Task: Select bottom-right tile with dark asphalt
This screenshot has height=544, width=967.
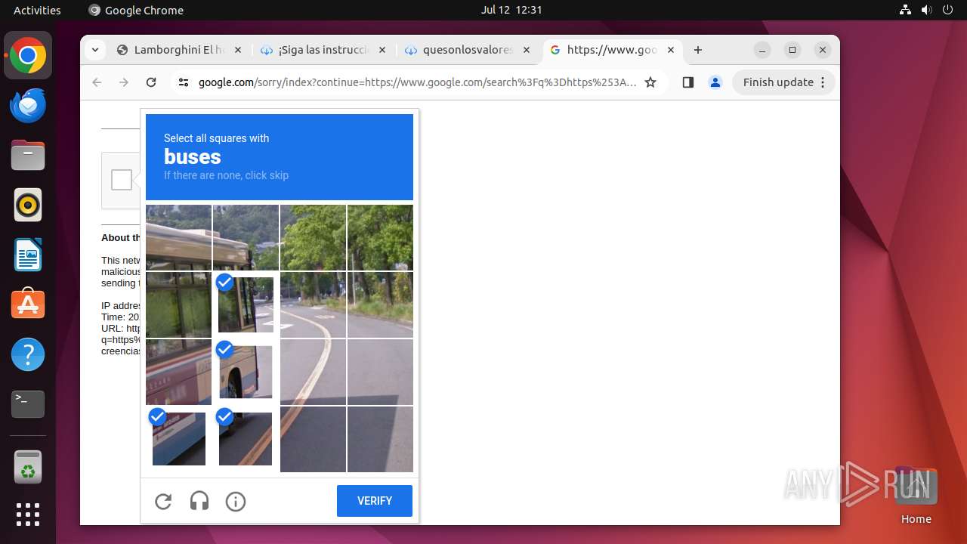Action: click(x=380, y=439)
